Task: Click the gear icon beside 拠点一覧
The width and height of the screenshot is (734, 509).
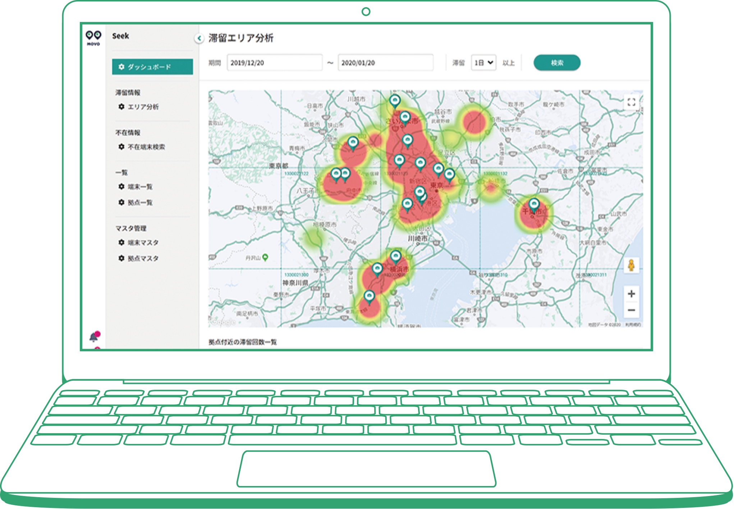Action: (121, 202)
